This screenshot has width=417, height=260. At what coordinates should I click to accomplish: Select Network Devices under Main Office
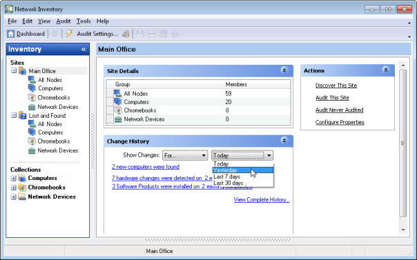58,107
